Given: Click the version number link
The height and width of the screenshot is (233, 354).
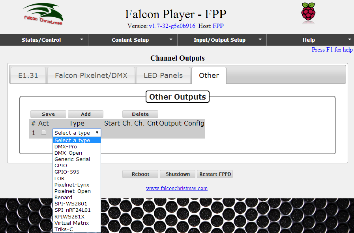Looking at the screenshot, I should click(172, 26).
